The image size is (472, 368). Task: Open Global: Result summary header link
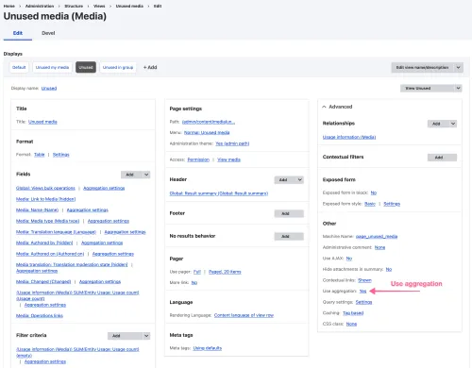(219, 193)
